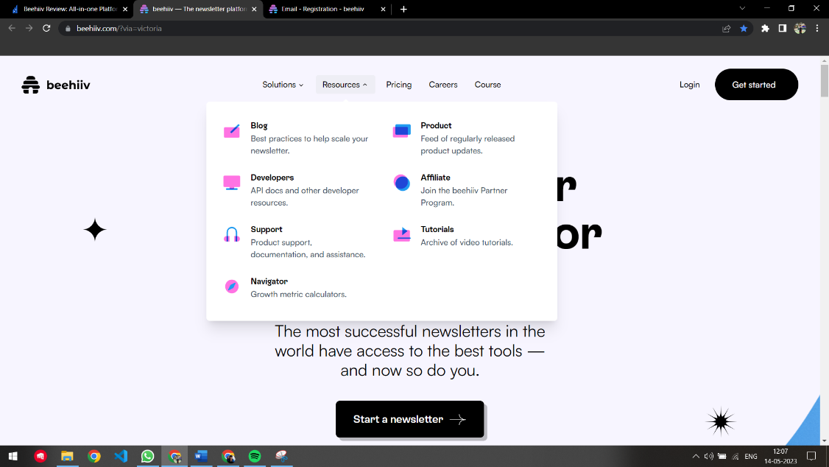Switch to the Email - Registration tab
829x467 pixels.
pyautogui.click(x=322, y=9)
